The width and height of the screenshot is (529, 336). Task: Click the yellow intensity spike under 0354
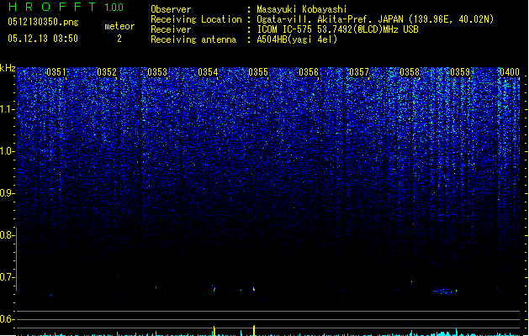[214, 331]
